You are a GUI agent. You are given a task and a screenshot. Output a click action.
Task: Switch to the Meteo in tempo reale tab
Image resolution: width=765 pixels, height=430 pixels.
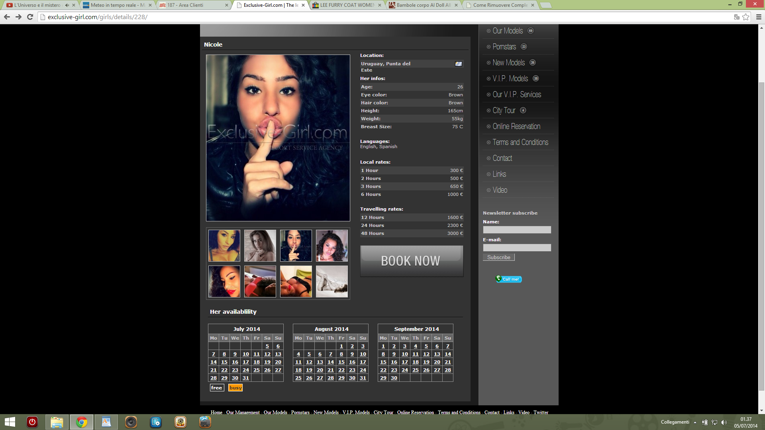(116, 5)
